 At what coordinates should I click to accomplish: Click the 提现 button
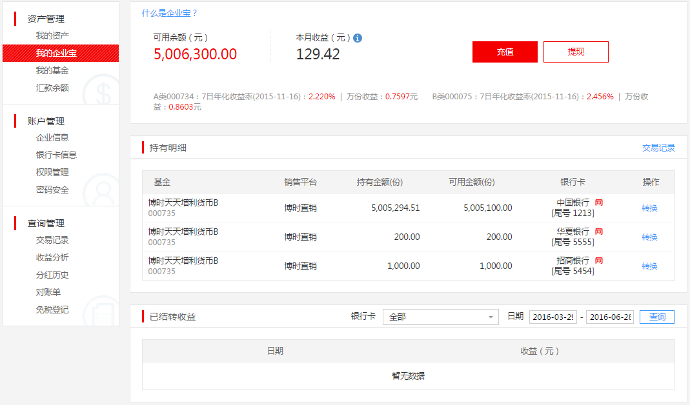[576, 52]
